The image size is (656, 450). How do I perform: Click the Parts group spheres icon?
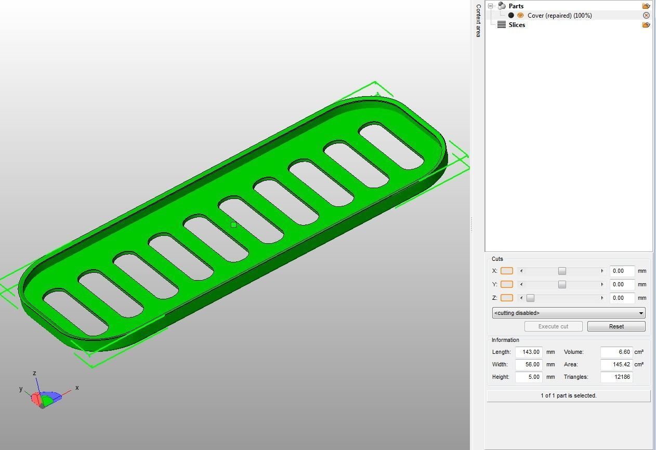(502, 6)
